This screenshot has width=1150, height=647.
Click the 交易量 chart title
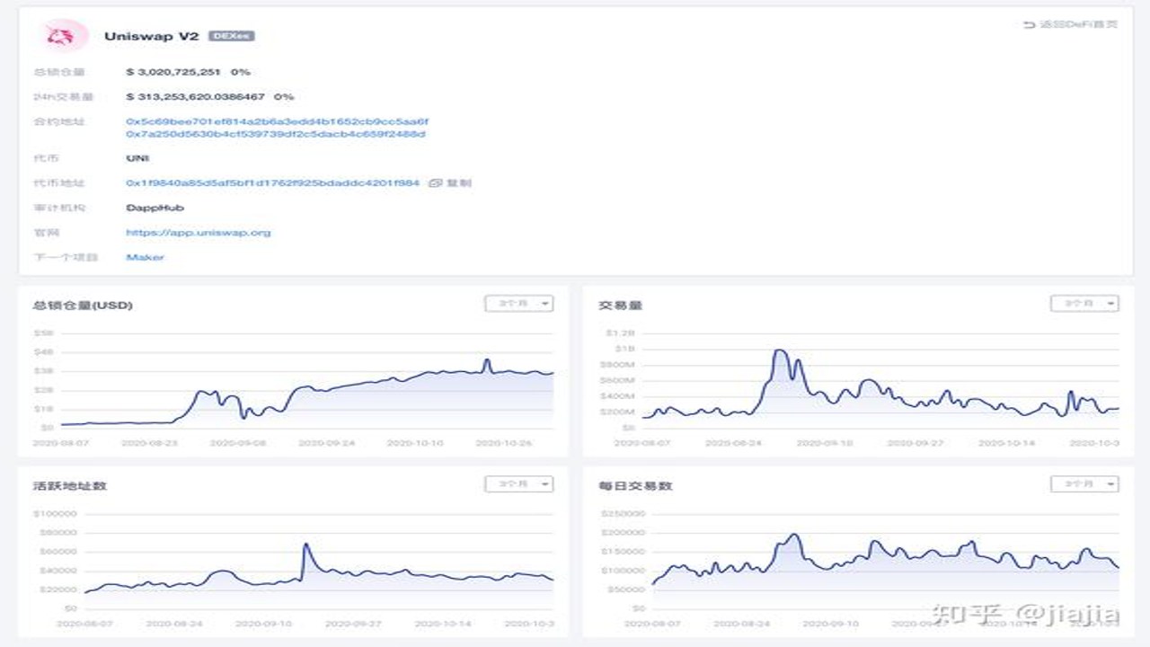(x=620, y=306)
